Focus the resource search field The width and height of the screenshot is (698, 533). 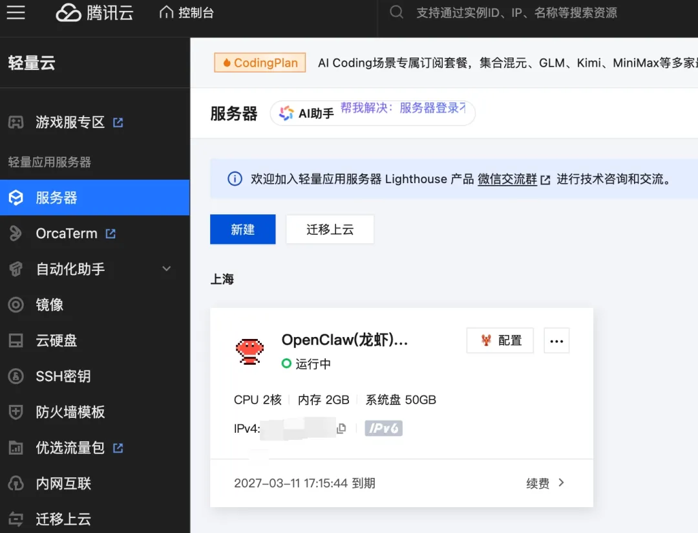(x=516, y=12)
